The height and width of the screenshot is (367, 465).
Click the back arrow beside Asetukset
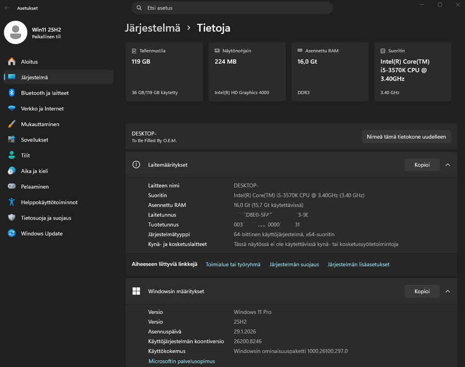coord(7,8)
